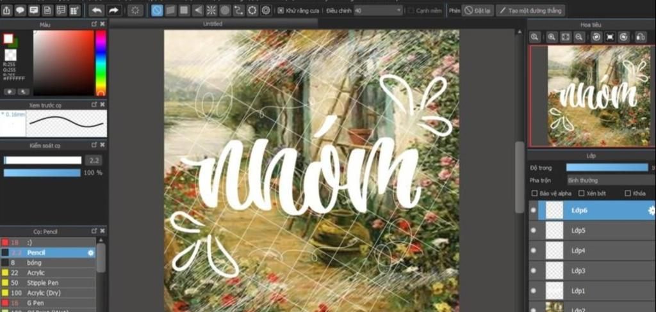This screenshot has width=656, height=312.
Task: Zoom out using the Navigator panel
Action: click(579, 37)
